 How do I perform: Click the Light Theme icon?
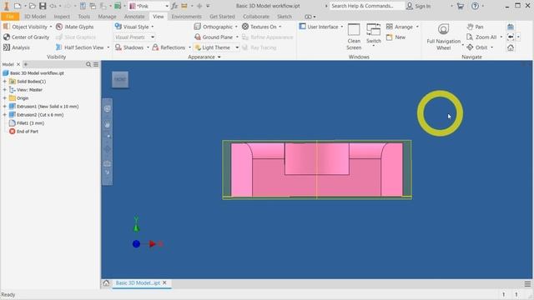198,47
